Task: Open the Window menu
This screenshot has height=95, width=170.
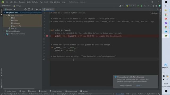Action: click(57, 2)
